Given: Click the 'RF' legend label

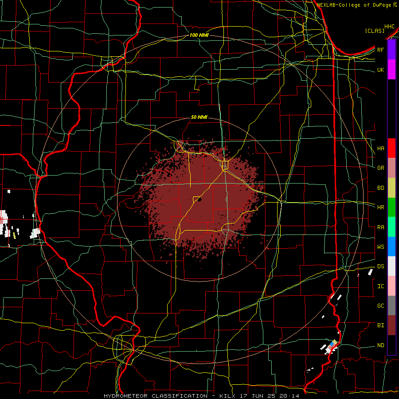Looking at the screenshot, I should click(x=381, y=50).
